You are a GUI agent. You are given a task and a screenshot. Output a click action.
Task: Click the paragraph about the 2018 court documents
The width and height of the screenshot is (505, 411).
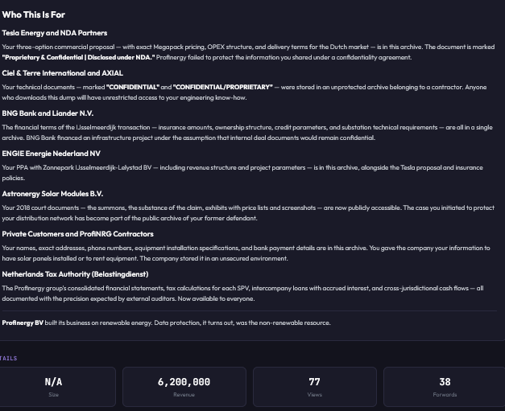coord(248,213)
